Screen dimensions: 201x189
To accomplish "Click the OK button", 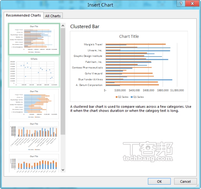I will [159, 181].
